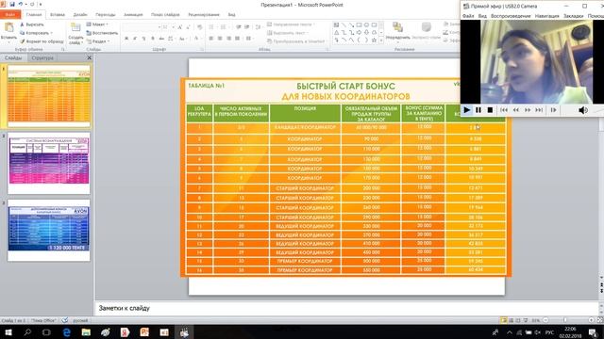Switch to the Transitions (Переходы) ribbon tab
604x339 pixels.
(x=106, y=15)
